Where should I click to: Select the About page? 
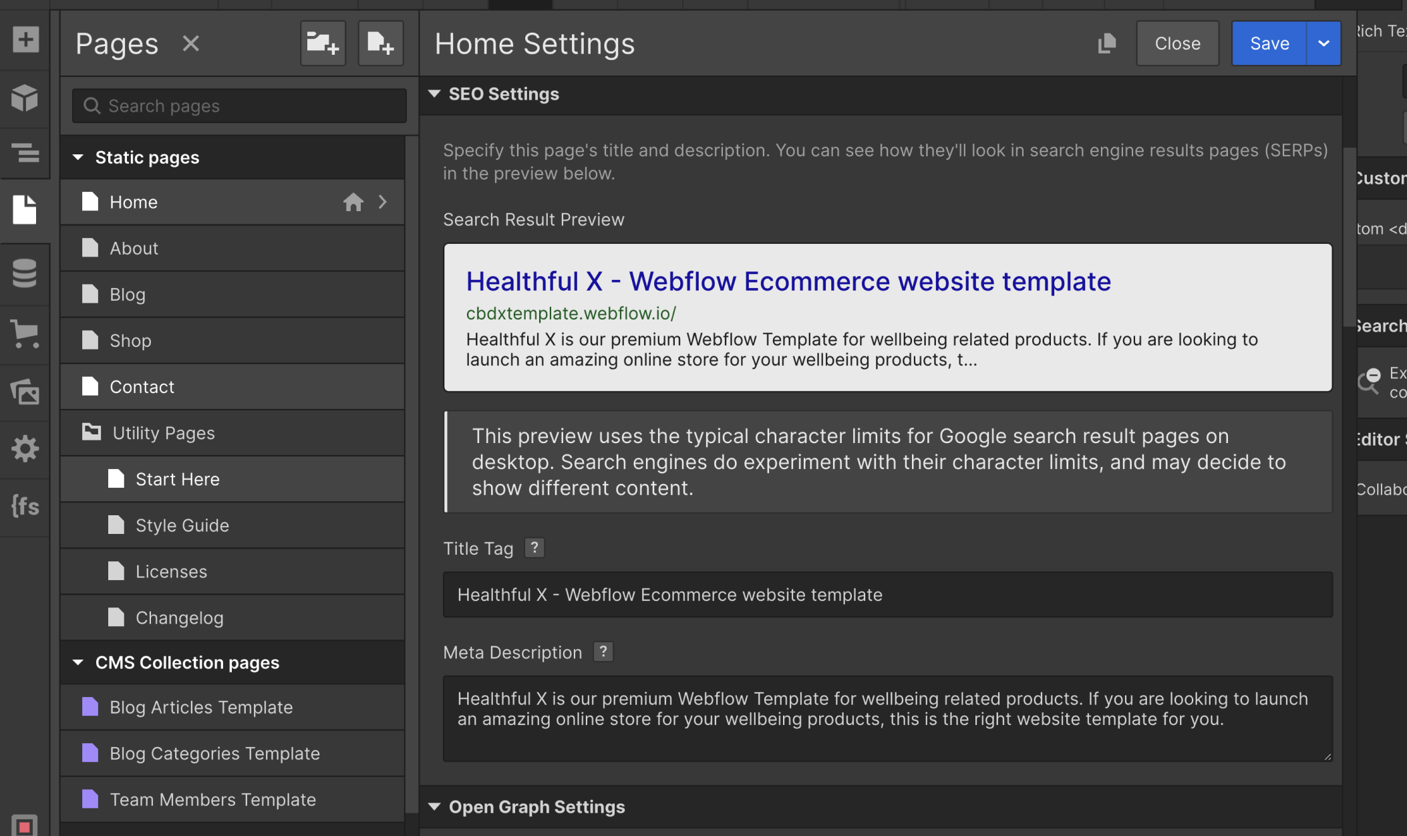(x=232, y=248)
